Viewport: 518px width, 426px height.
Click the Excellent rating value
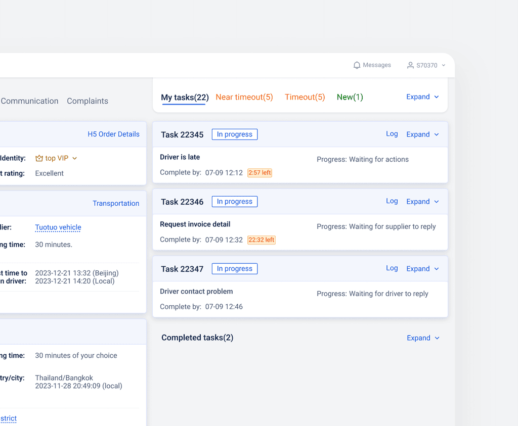point(49,173)
